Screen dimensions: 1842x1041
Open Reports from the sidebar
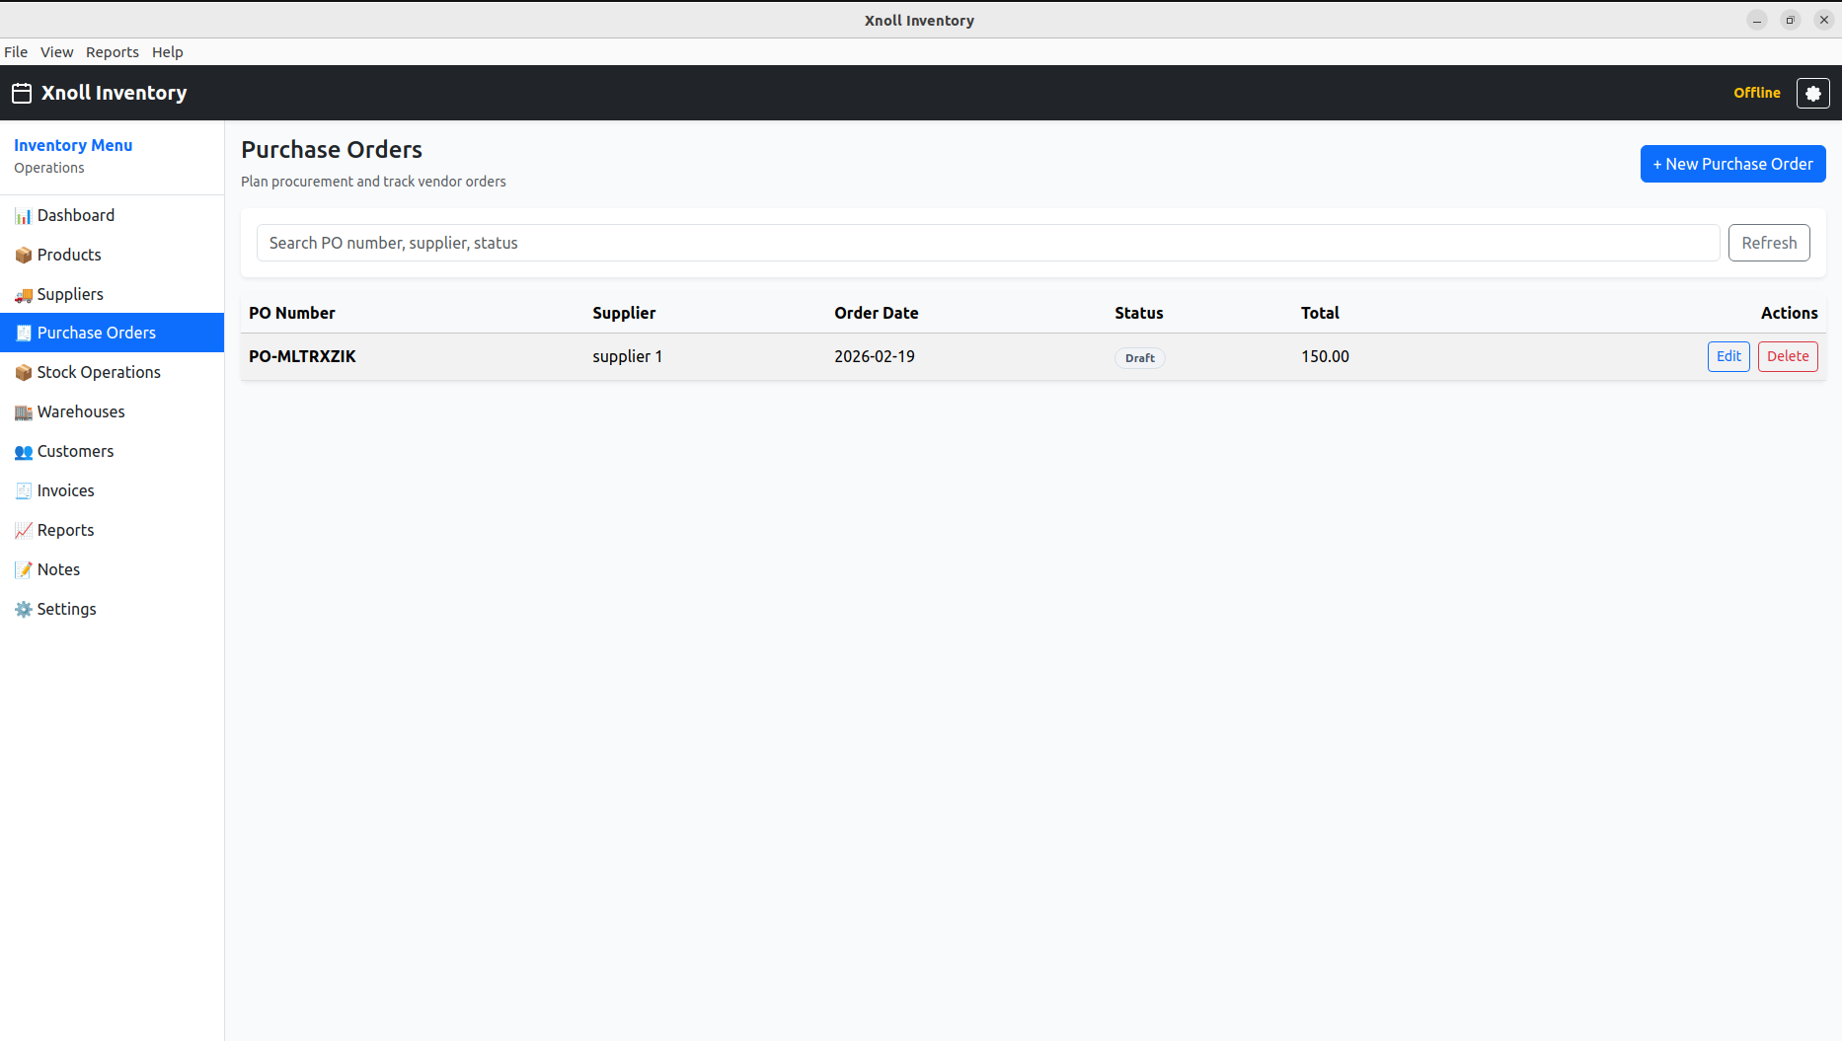[65, 530]
